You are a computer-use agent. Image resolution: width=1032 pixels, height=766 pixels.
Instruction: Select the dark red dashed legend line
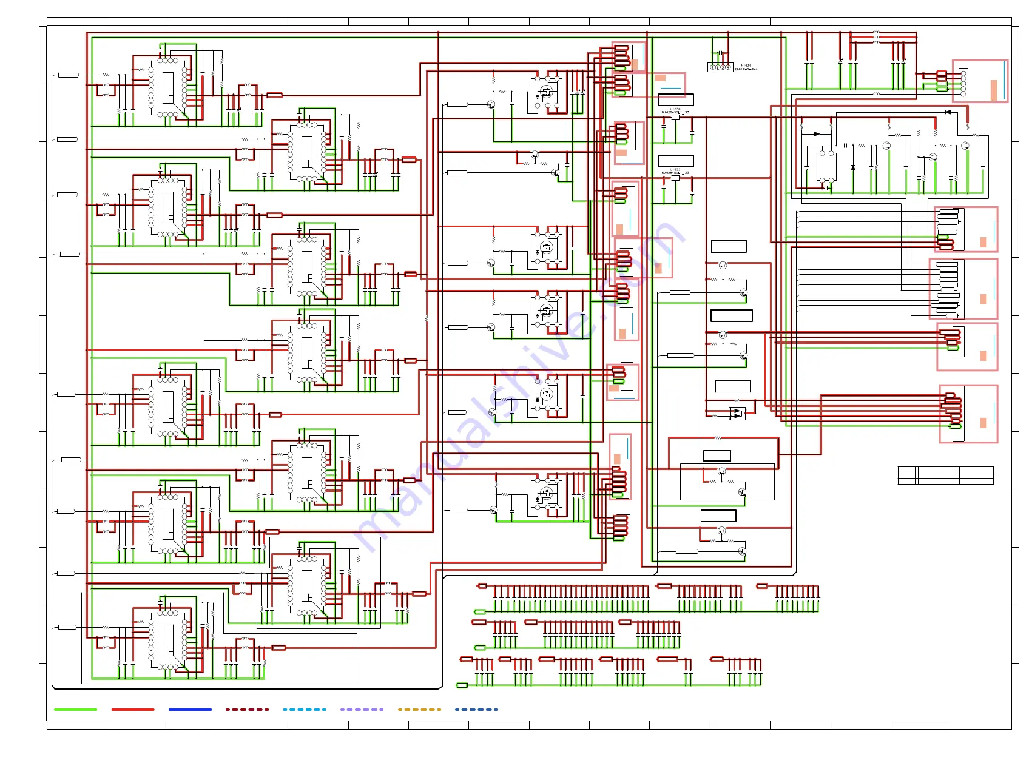[247, 709]
